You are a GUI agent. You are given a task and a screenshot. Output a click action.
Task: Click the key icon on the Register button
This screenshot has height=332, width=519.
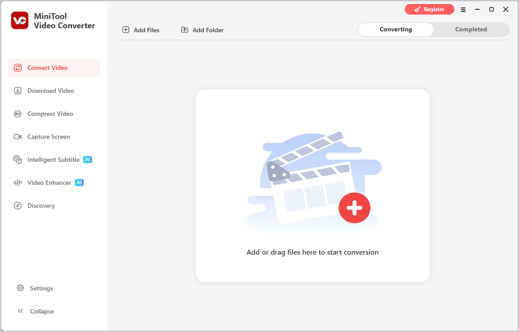click(x=418, y=10)
